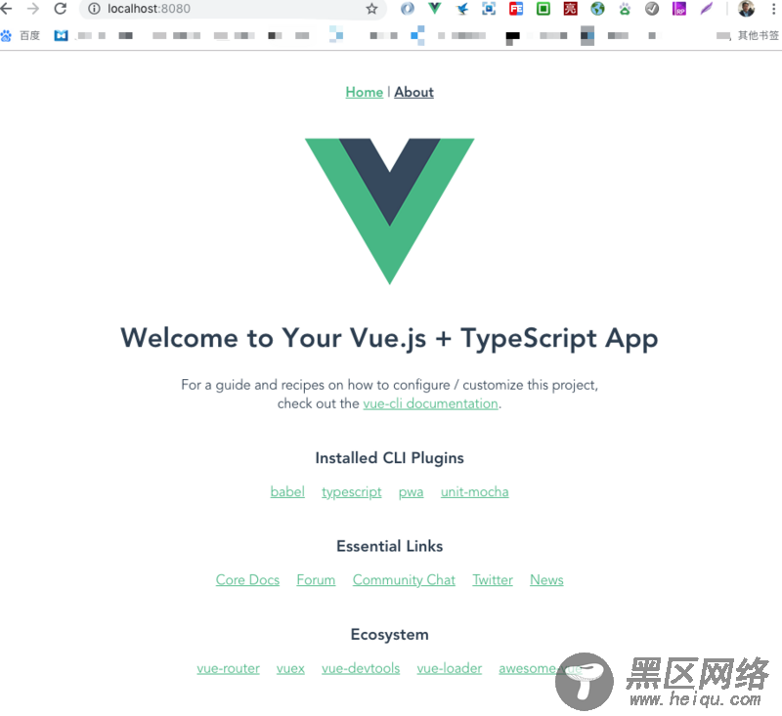
Task: Open the News link
Action: [x=546, y=580]
